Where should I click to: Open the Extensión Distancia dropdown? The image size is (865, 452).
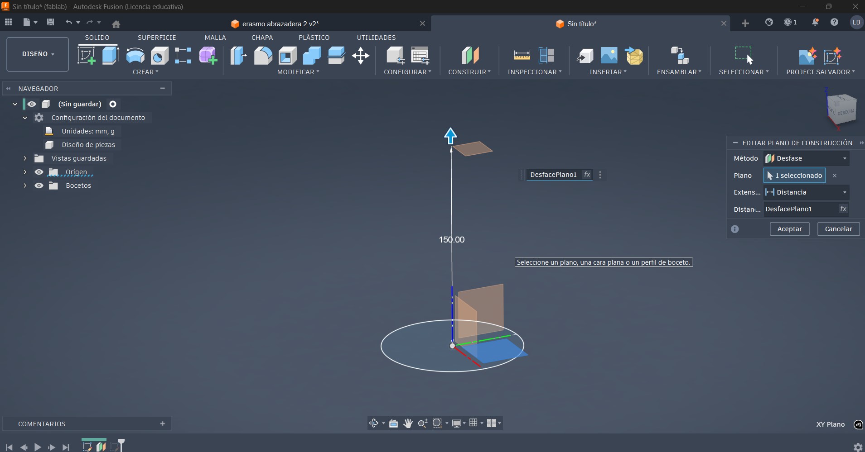click(x=806, y=192)
